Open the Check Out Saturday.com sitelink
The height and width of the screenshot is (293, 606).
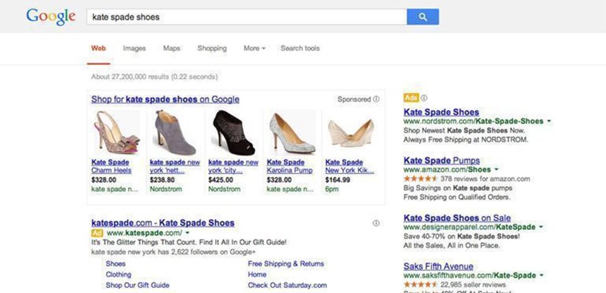[x=287, y=285]
